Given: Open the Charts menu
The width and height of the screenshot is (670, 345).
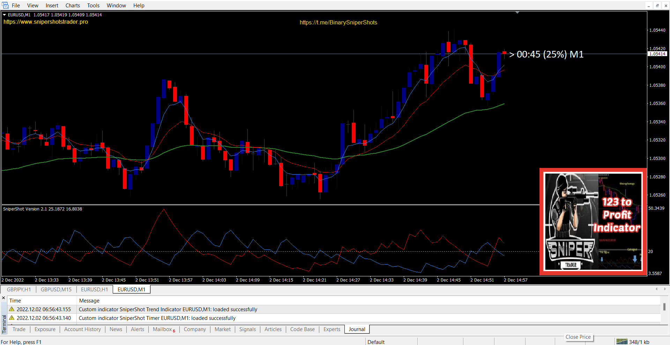Looking at the screenshot, I should coord(73,6).
